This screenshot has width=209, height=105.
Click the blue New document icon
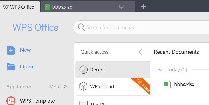[x=11, y=50]
